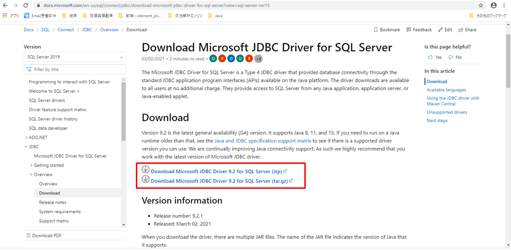The image size is (511, 250).
Task: Open the Welcome to SQL Server item
Action: tap(54, 91)
